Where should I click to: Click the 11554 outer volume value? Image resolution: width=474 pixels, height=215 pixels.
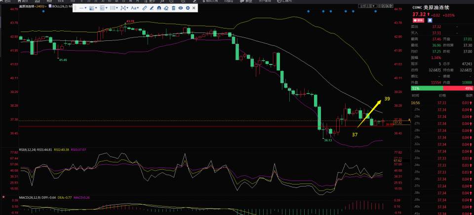pos(437,82)
